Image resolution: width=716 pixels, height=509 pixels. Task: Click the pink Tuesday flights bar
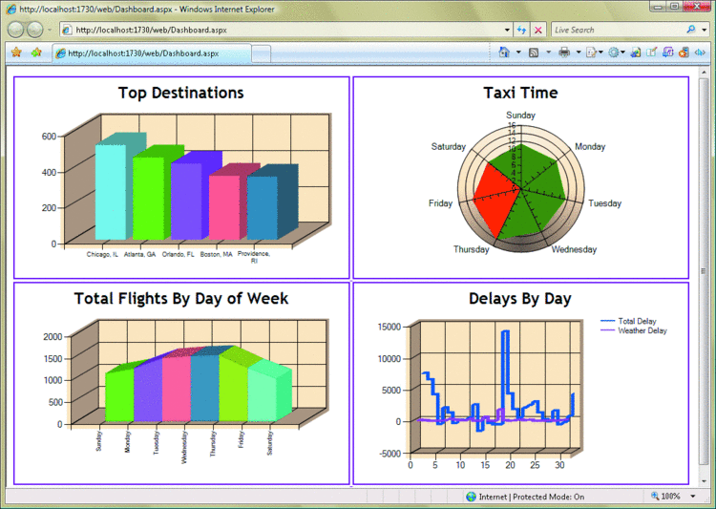click(x=177, y=389)
